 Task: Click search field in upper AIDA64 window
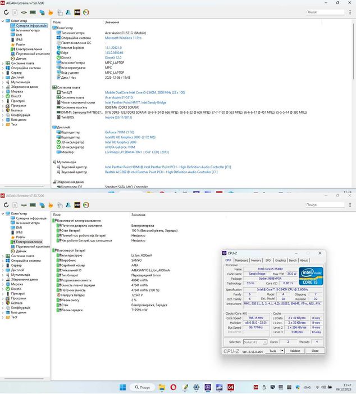(325, 12)
